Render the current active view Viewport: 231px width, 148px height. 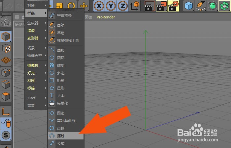tap(150, 6)
